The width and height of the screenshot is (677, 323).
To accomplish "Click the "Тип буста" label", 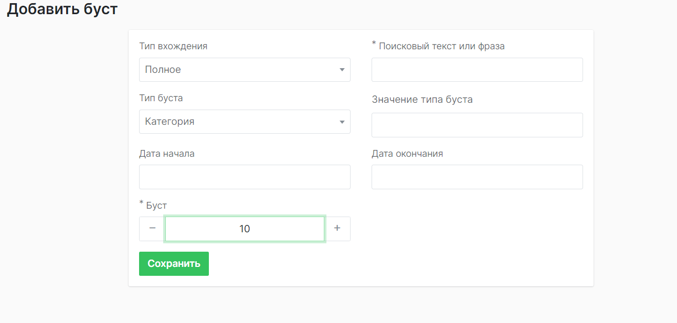I will (161, 98).
